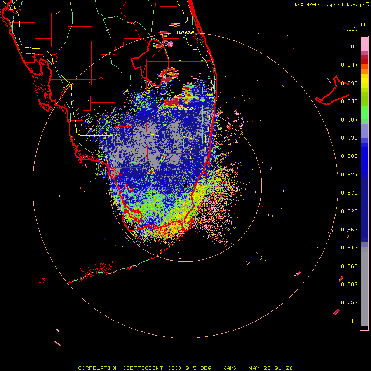This screenshot has height=371, width=371.
Task: Pick the bright green segment of the color bar
Action: point(364,113)
